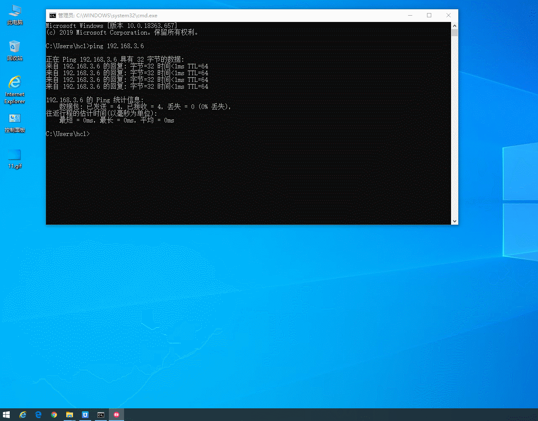Click the cmd vertical scrollbar thumb
This screenshot has height=421, width=538.
[454, 33]
